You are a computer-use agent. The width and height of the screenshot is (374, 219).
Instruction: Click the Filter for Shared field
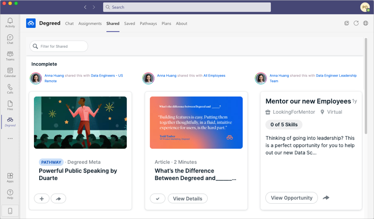point(59,46)
